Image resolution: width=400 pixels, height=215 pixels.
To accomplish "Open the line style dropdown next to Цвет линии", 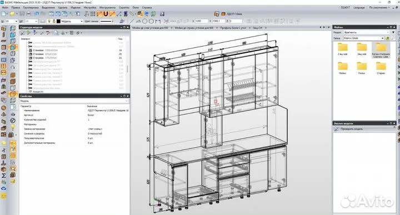I will coord(107,21).
